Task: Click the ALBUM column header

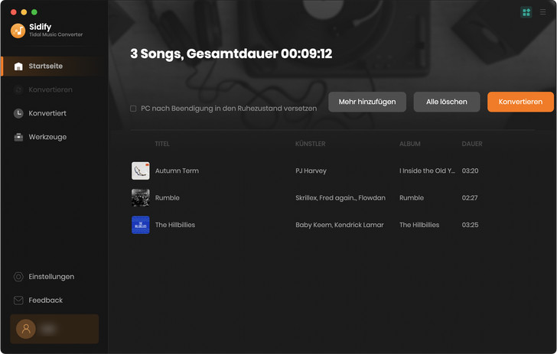Action: pyautogui.click(x=409, y=144)
